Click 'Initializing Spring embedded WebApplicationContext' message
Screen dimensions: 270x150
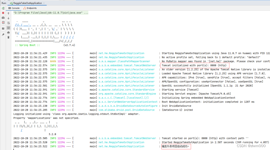point(198,98)
